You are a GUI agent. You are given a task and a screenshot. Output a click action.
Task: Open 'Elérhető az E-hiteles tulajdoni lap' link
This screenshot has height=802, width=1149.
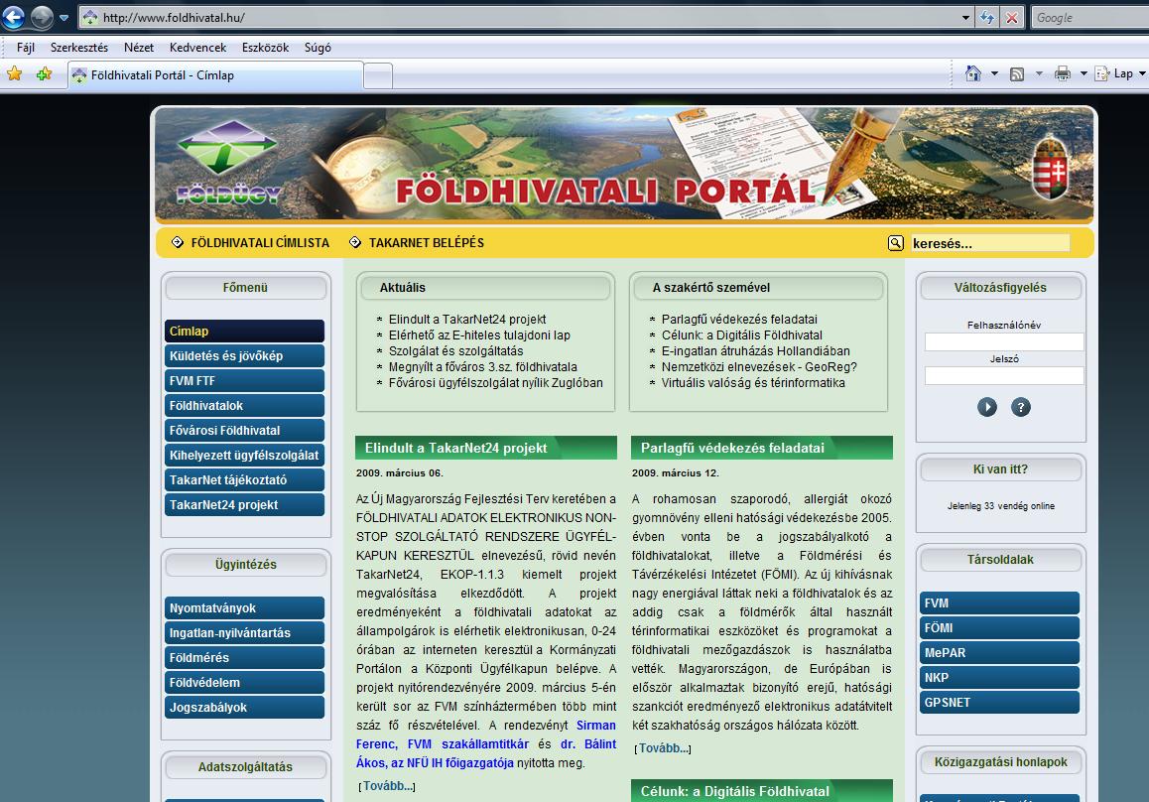479,335
